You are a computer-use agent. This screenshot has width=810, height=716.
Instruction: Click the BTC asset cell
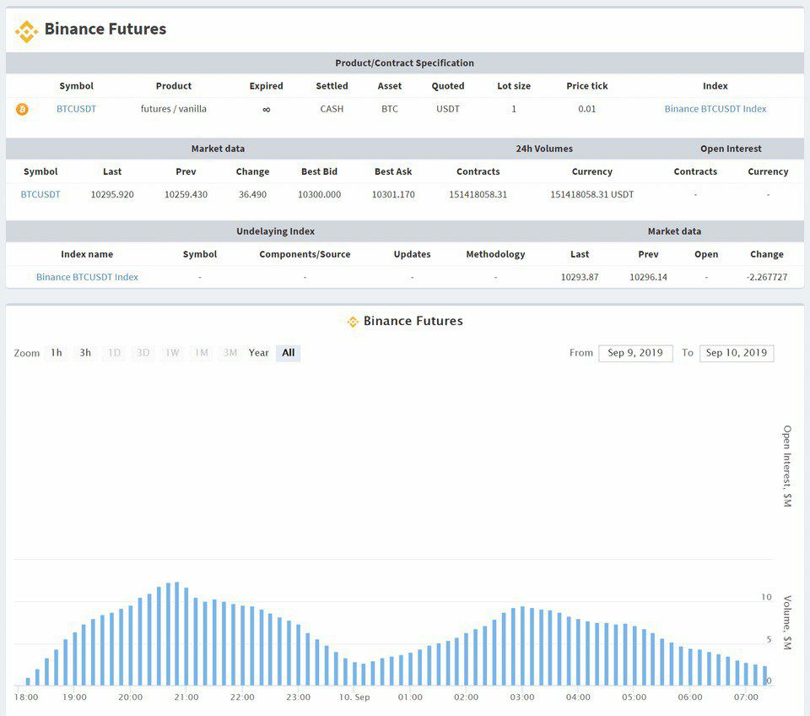click(x=390, y=109)
